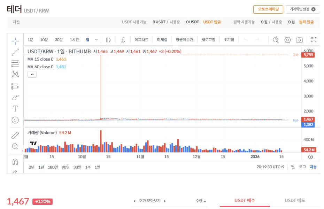Select the XABCD pattern tool
324x209 pixels.
tap(15, 75)
